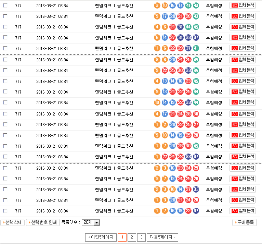
Task: Click ball 37 in the last row
Action: click(x=196, y=211)
